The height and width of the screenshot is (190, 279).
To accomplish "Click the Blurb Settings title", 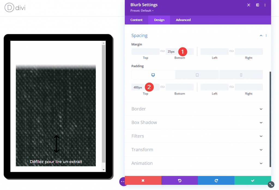I will 144,5.
